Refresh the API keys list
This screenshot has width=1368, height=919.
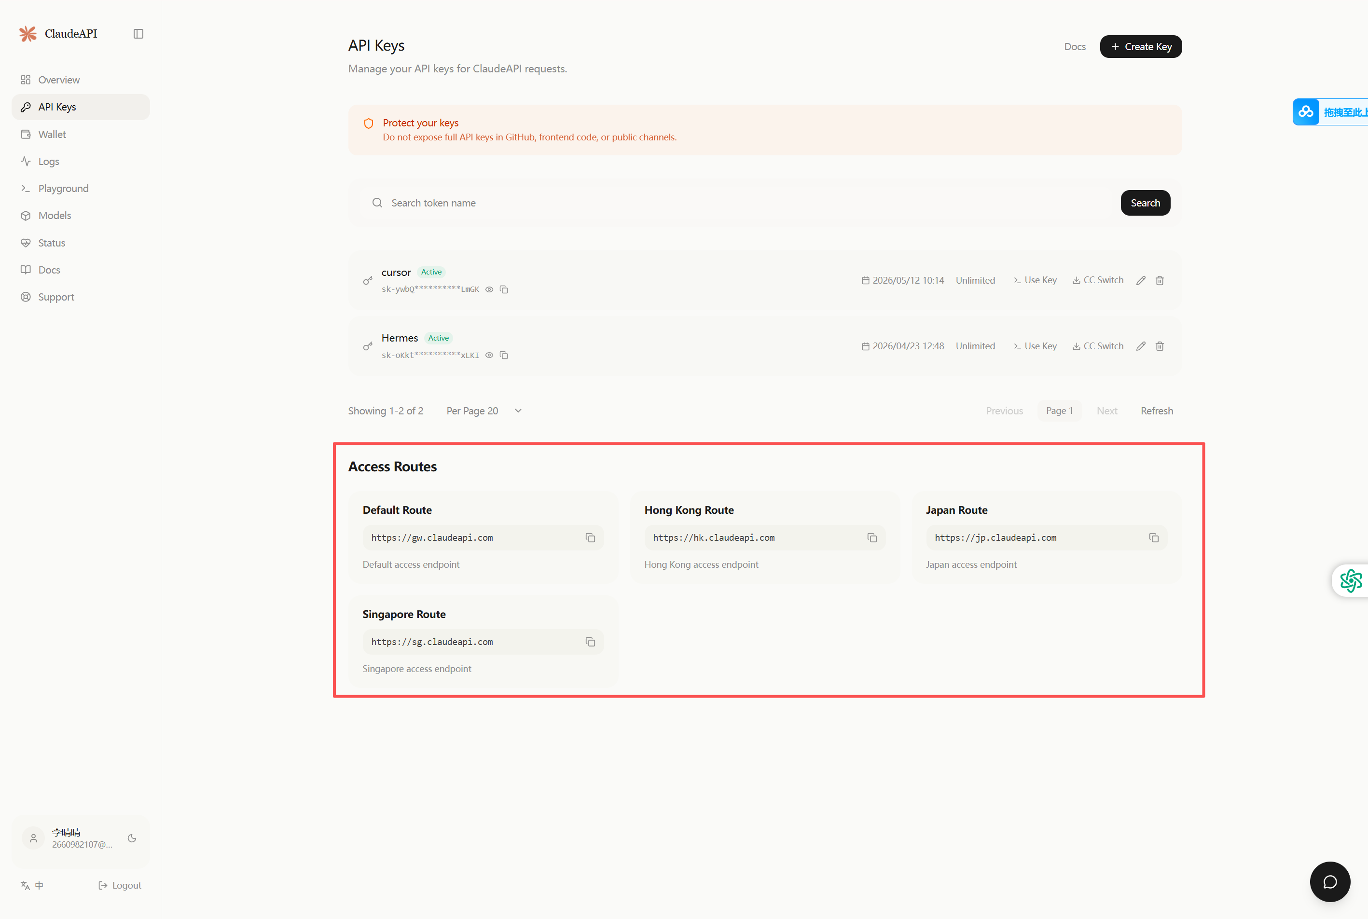click(x=1157, y=411)
